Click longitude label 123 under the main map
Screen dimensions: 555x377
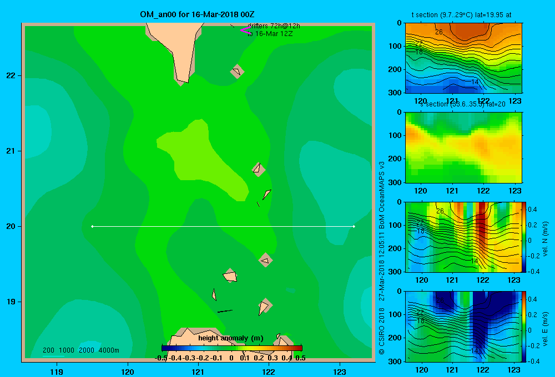tap(340, 371)
